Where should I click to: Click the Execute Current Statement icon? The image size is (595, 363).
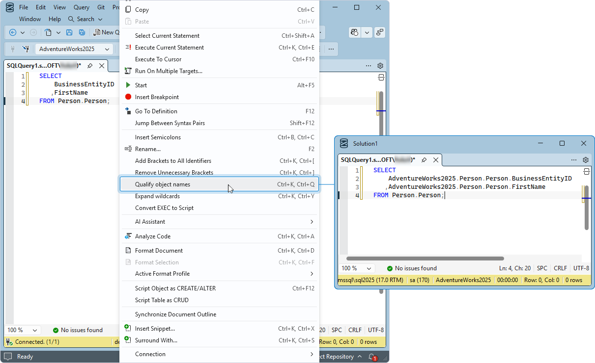coord(128,48)
